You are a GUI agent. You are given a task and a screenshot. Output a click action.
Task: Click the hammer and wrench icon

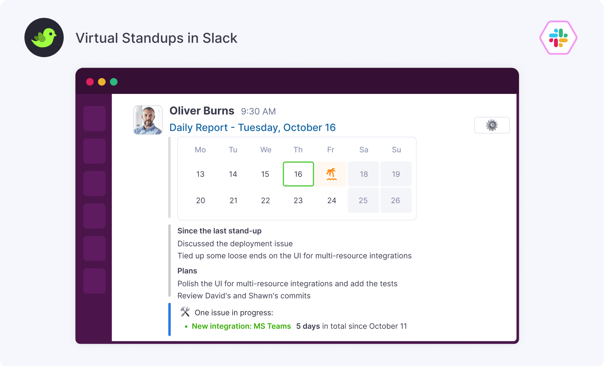[185, 312]
